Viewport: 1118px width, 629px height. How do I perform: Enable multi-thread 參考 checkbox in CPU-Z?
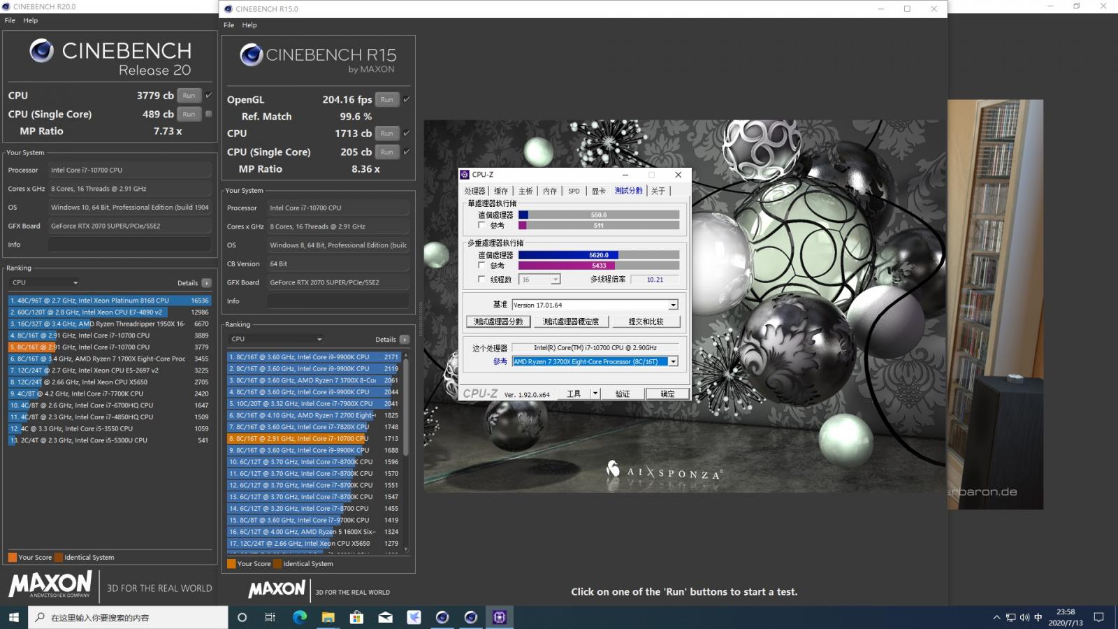481,265
